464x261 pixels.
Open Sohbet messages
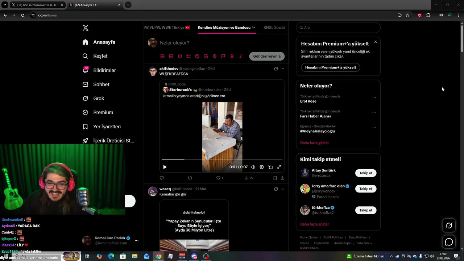point(96,84)
